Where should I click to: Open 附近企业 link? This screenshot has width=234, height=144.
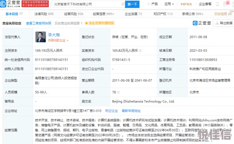pyautogui.click(x=111, y=111)
